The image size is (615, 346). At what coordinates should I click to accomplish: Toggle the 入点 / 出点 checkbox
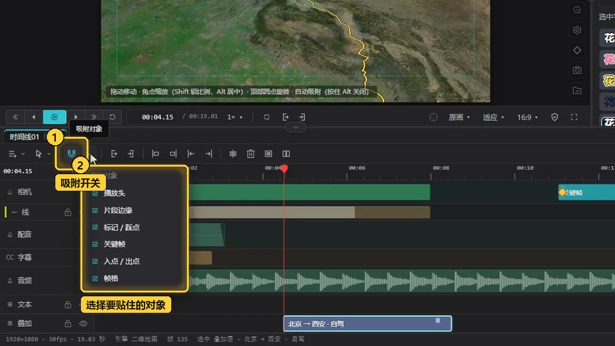[x=95, y=261]
